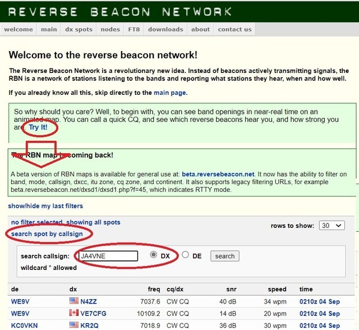Open spotter WE9V in the VE7CFG row

coord(20,314)
